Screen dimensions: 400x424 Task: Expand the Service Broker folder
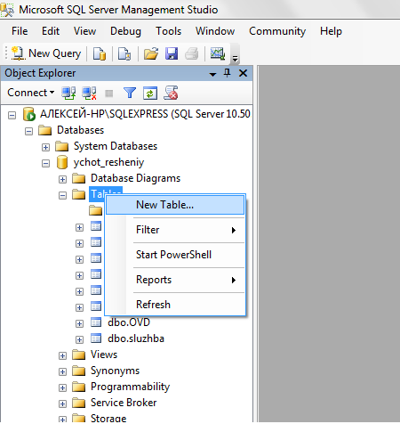tap(62, 404)
